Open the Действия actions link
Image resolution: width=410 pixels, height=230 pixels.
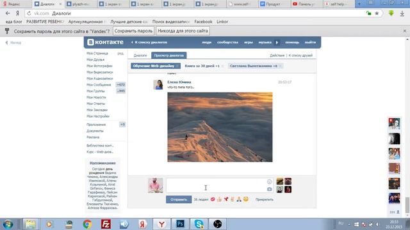[x=277, y=56]
